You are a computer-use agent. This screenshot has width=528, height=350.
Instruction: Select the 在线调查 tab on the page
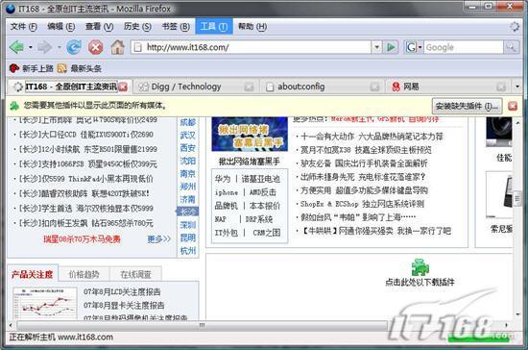(135, 274)
